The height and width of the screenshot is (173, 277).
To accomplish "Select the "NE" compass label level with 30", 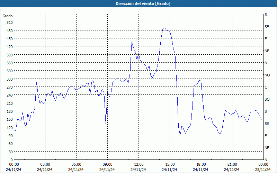I will [x=267, y=148].
